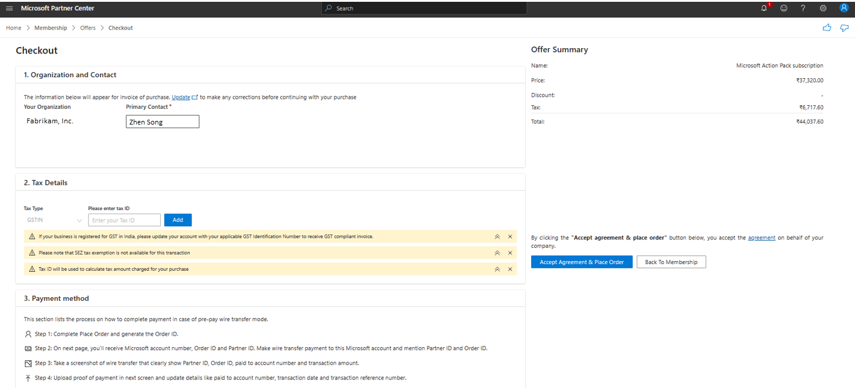
Task: Open the agreement link
Action: click(x=761, y=238)
